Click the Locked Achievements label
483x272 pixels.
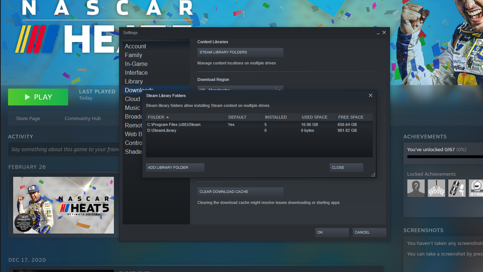[x=431, y=174]
